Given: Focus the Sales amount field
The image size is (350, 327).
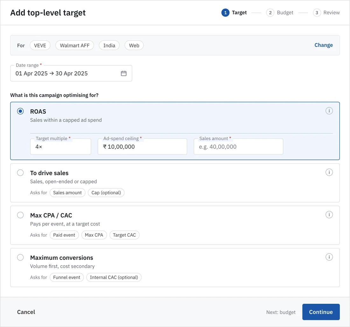Looking at the screenshot, I should pyautogui.click(x=238, y=146).
